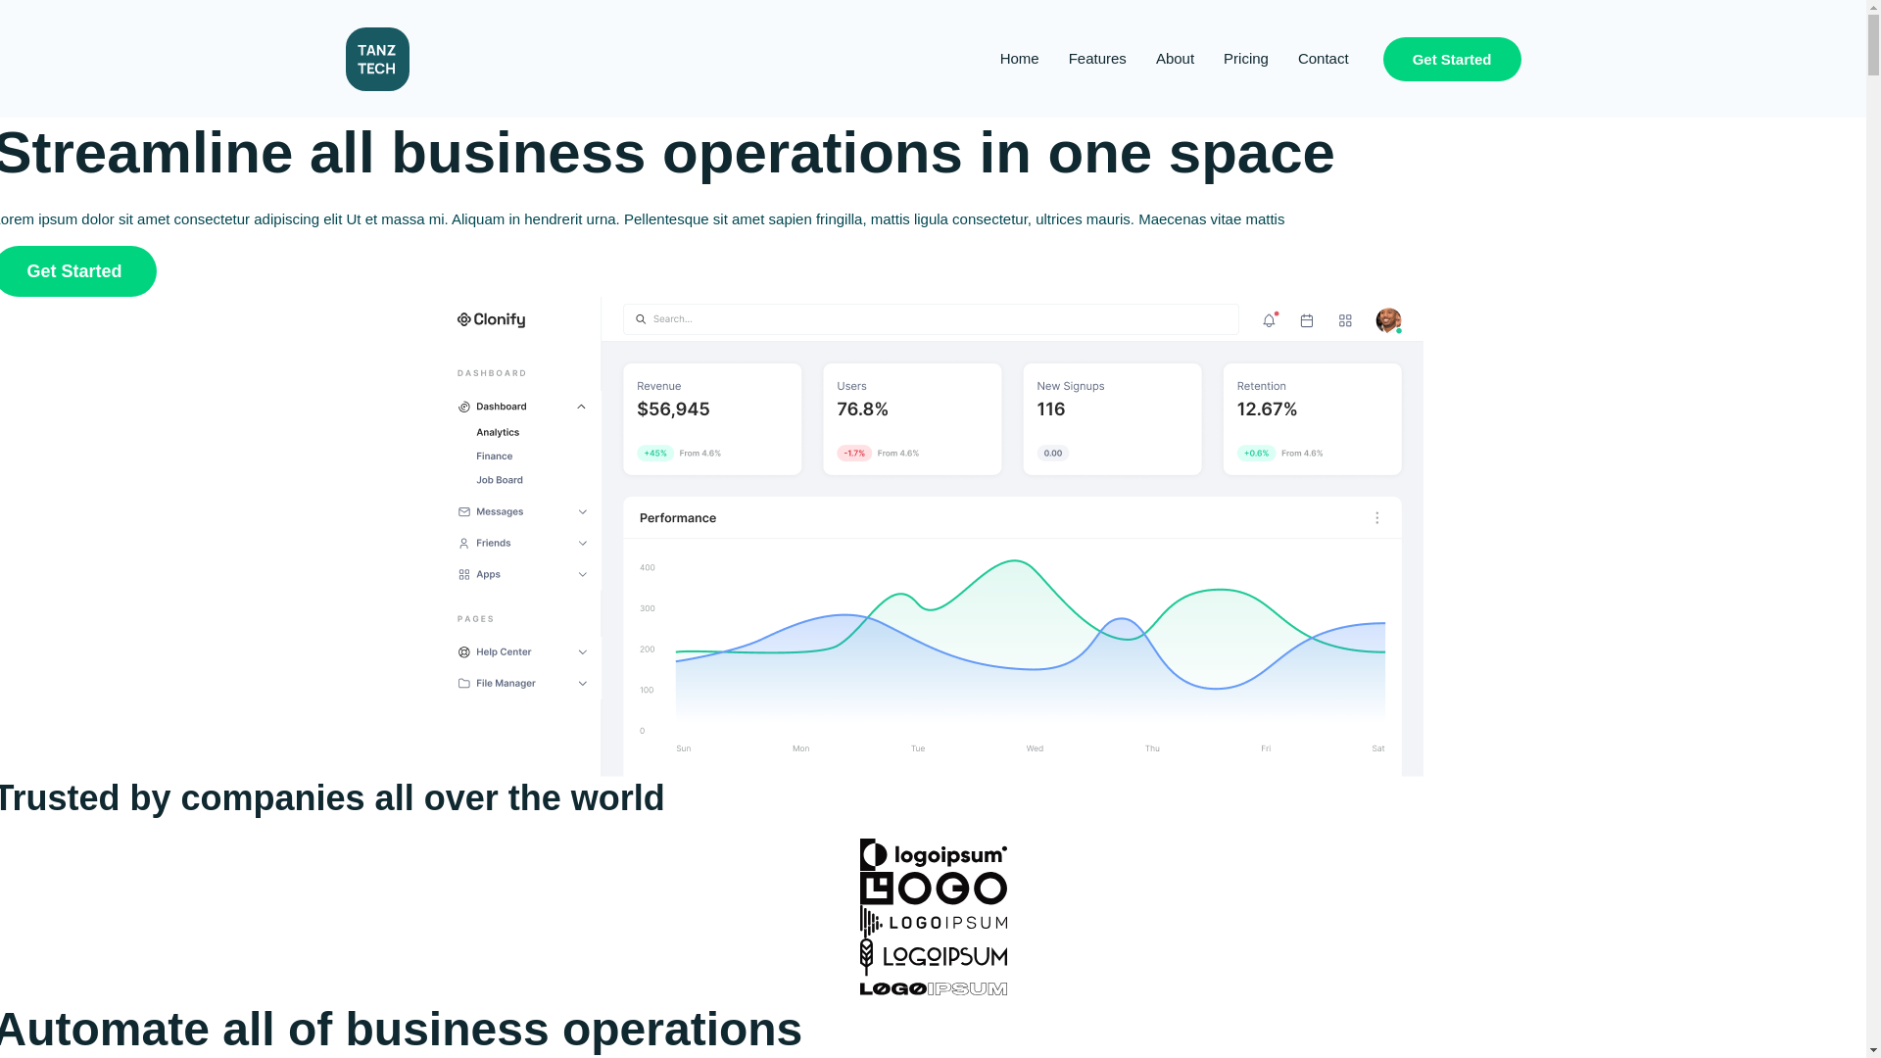Click the lowercase logoipsum partner logo
This screenshot has width=1881, height=1058.
pyautogui.click(x=933, y=855)
